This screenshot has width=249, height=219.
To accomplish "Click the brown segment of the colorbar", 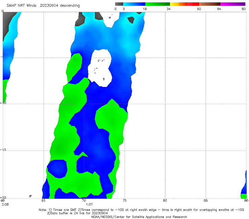I will [x=210, y=4].
